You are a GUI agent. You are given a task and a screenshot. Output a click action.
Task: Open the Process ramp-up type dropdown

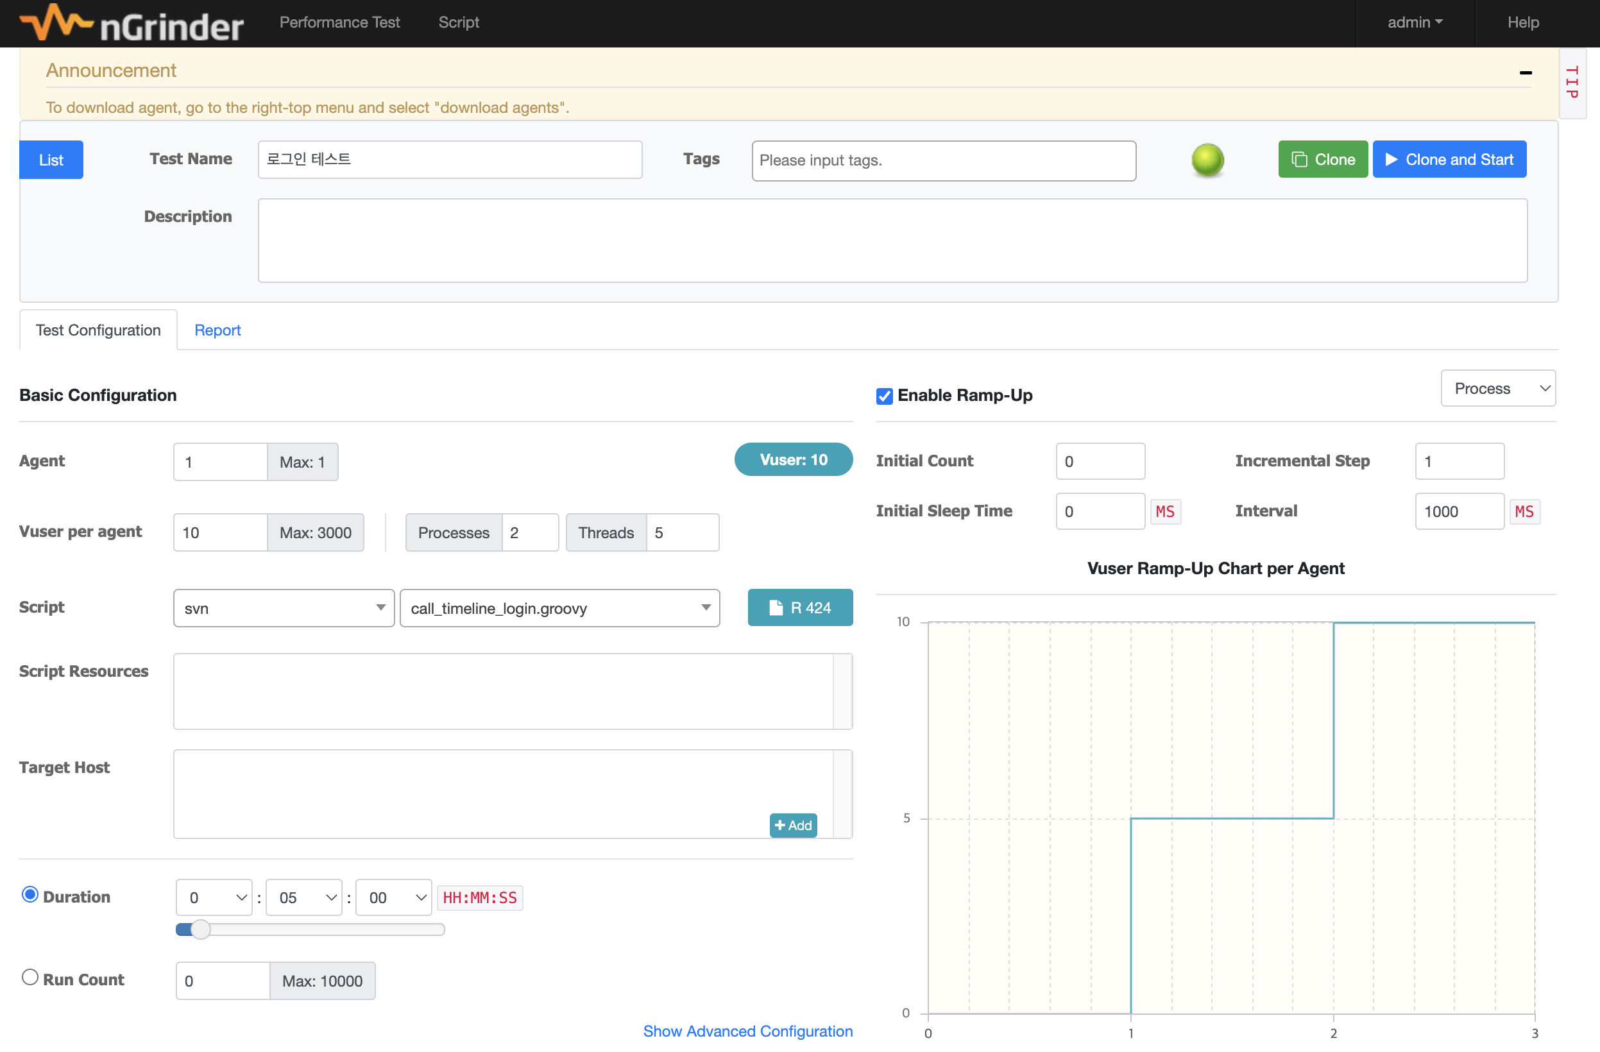[1497, 389]
